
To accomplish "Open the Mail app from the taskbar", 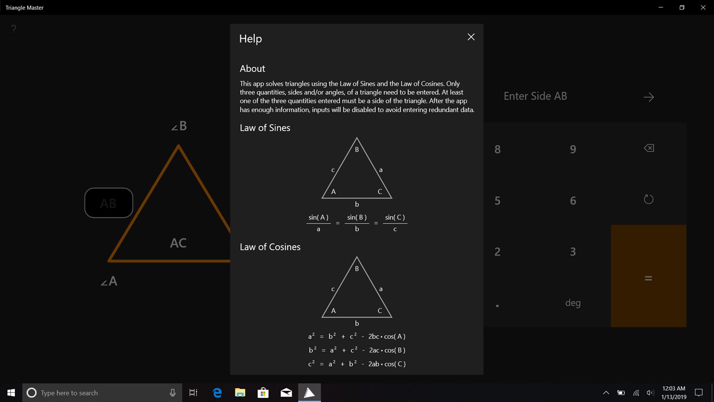I will [x=286, y=392].
